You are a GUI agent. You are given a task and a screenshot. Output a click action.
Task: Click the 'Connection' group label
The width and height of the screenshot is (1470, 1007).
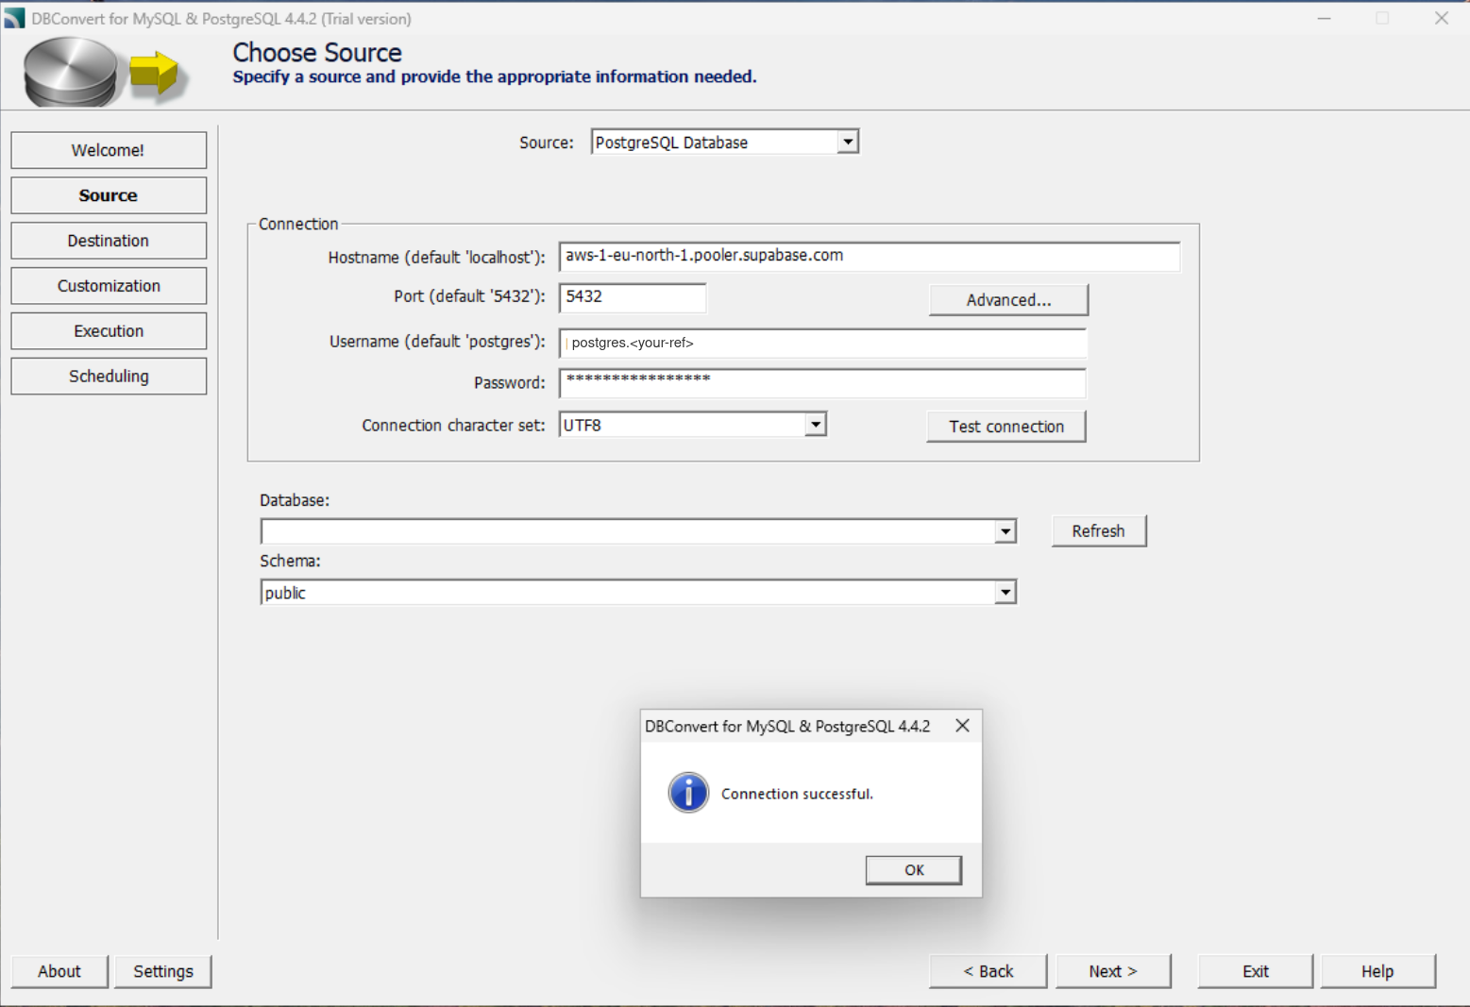(298, 224)
